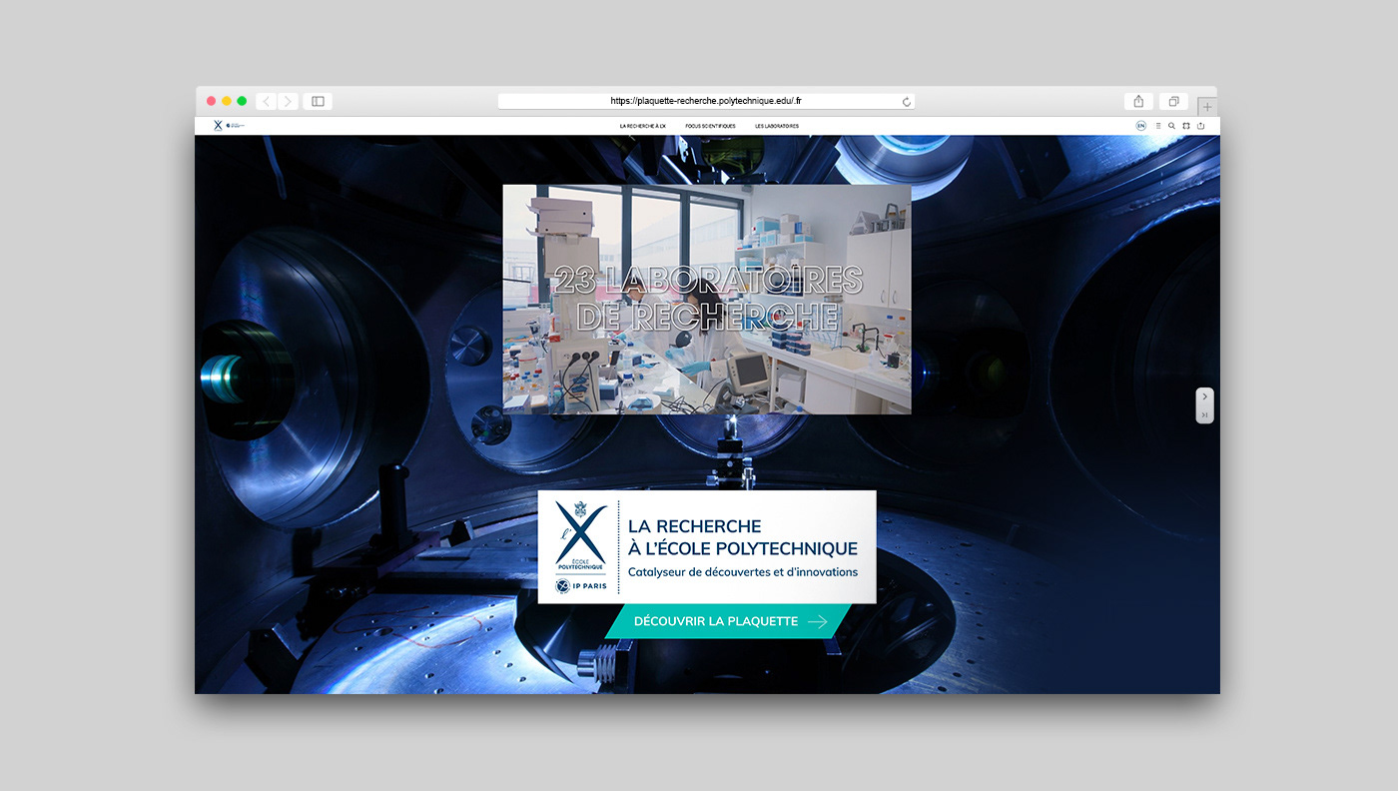
Task: Share the brochure using the page share icon
Action: pos(1201,126)
